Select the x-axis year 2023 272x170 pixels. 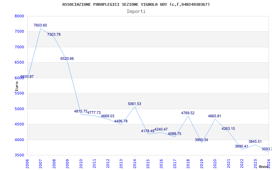(x=255, y=164)
